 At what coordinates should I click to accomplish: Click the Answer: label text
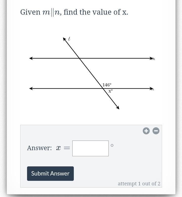click(39, 148)
